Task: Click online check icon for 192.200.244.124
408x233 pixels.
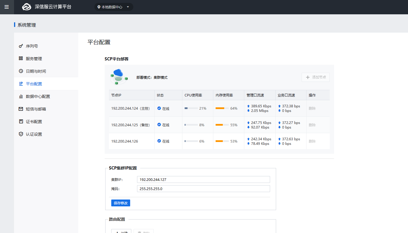Action: click(159, 108)
